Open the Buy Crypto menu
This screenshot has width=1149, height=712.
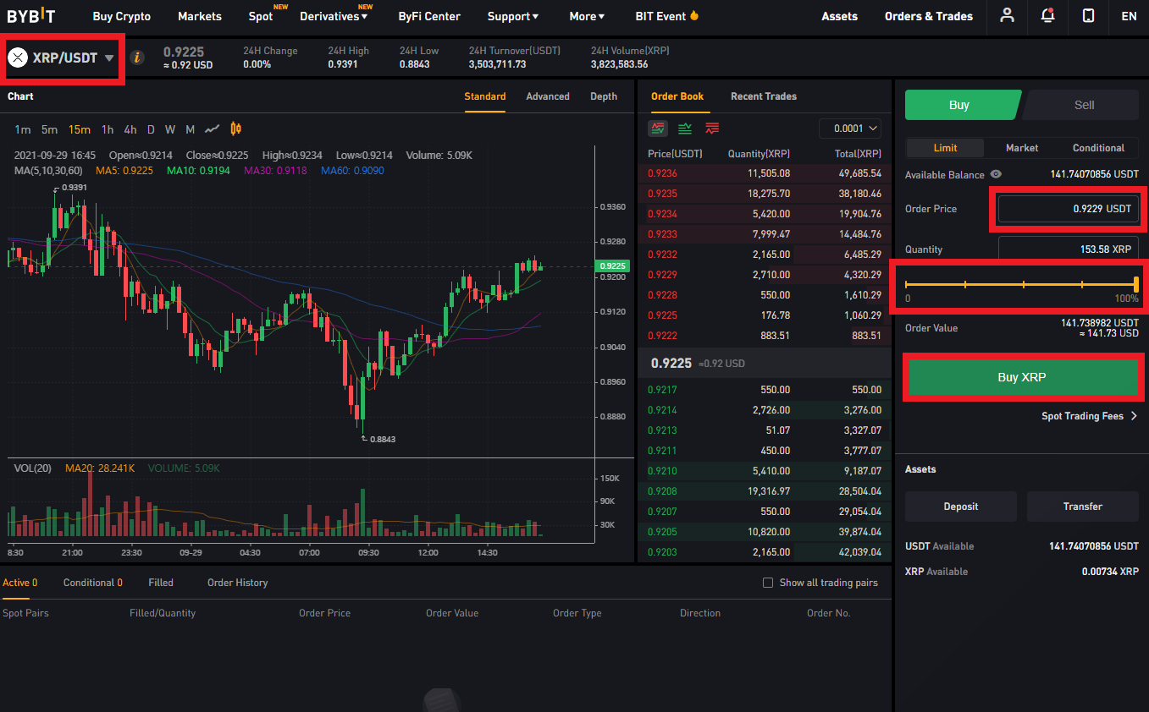pyautogui.click(x=122, y=16)
